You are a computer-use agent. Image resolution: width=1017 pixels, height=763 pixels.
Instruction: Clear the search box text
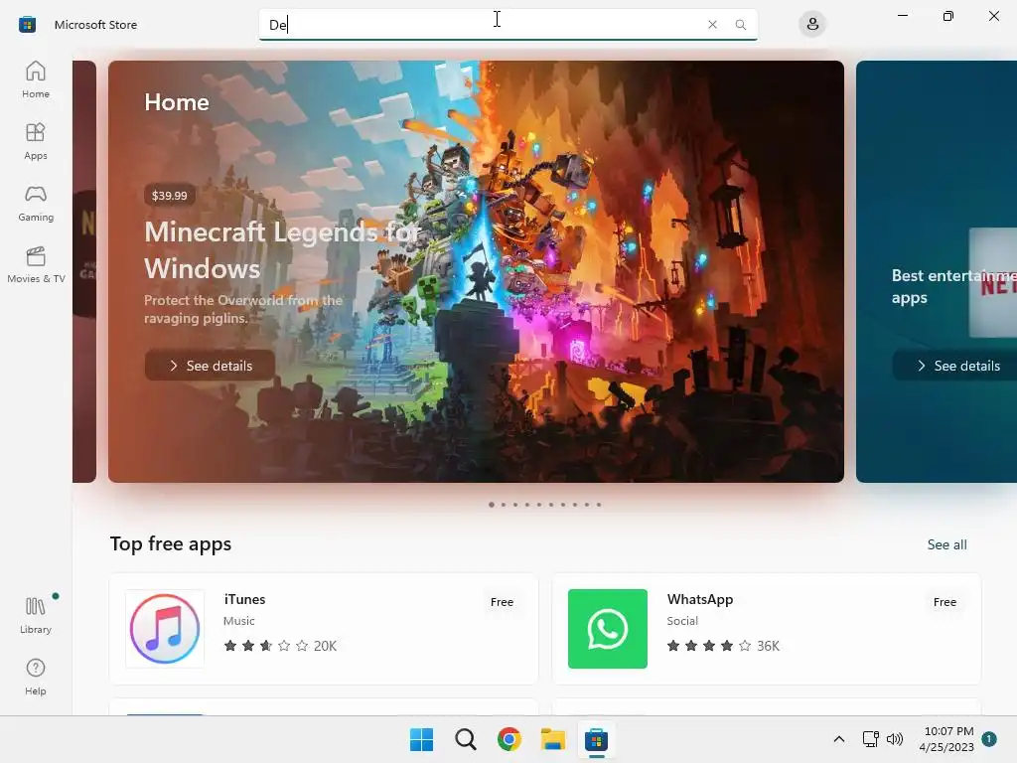point(712,25)
